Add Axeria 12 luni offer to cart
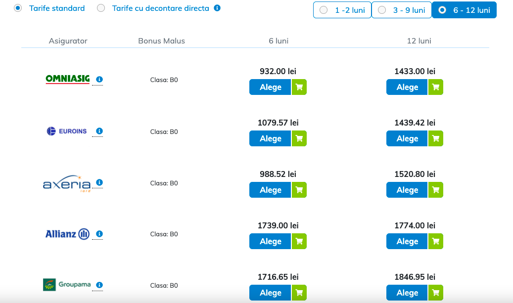 435,190
